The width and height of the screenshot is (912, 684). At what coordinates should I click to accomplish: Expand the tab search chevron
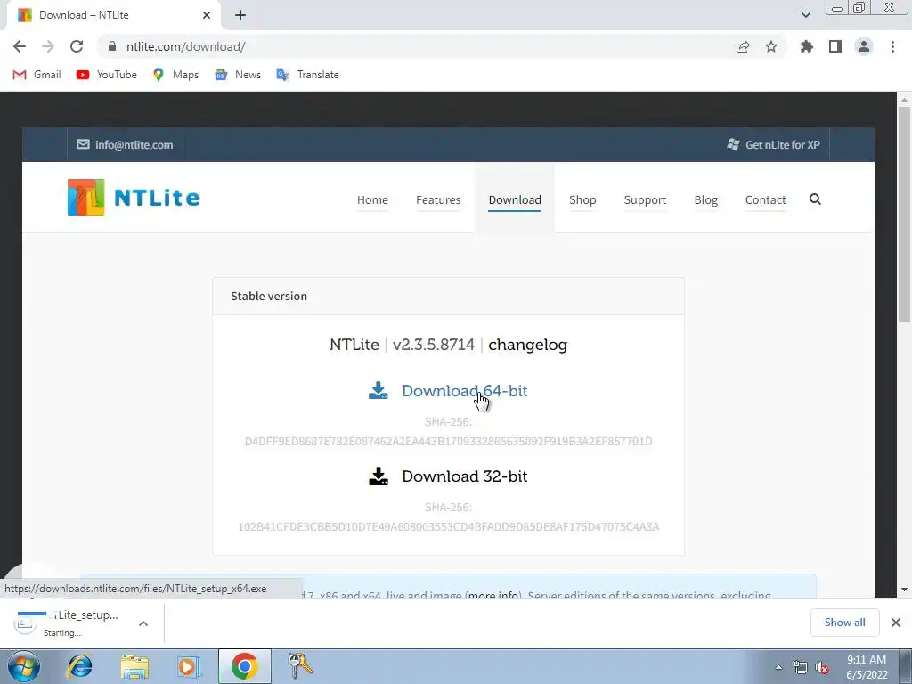click(805, 15)
